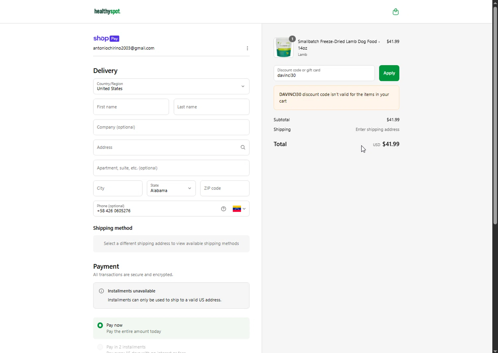Click the Shipping method heading

(113, 228)
